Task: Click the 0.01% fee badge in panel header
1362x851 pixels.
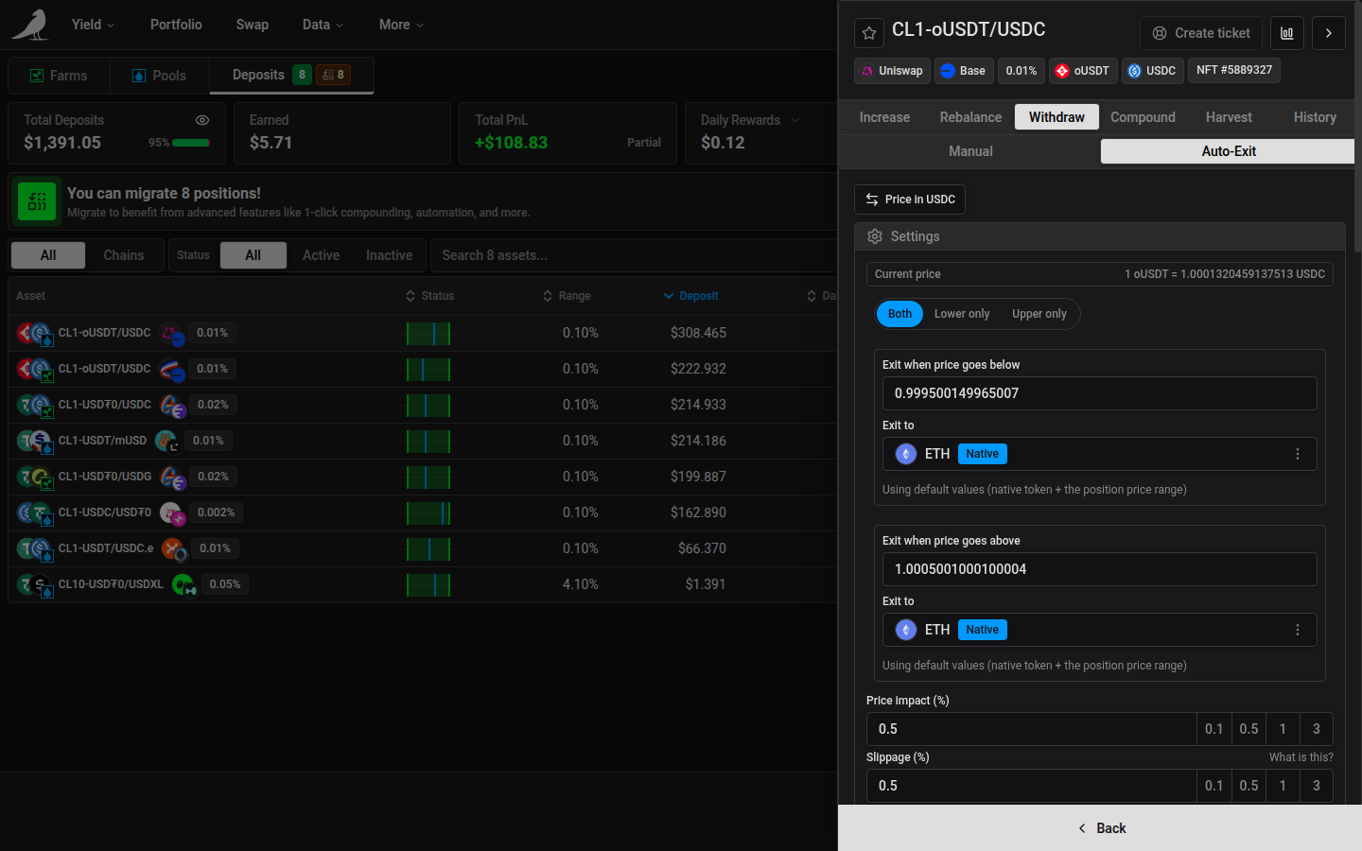Action: [1021, 71]
